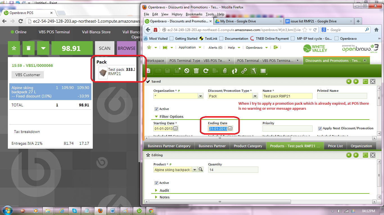Reload the Openbravo POS Chrome page

(x=21, y=21)
